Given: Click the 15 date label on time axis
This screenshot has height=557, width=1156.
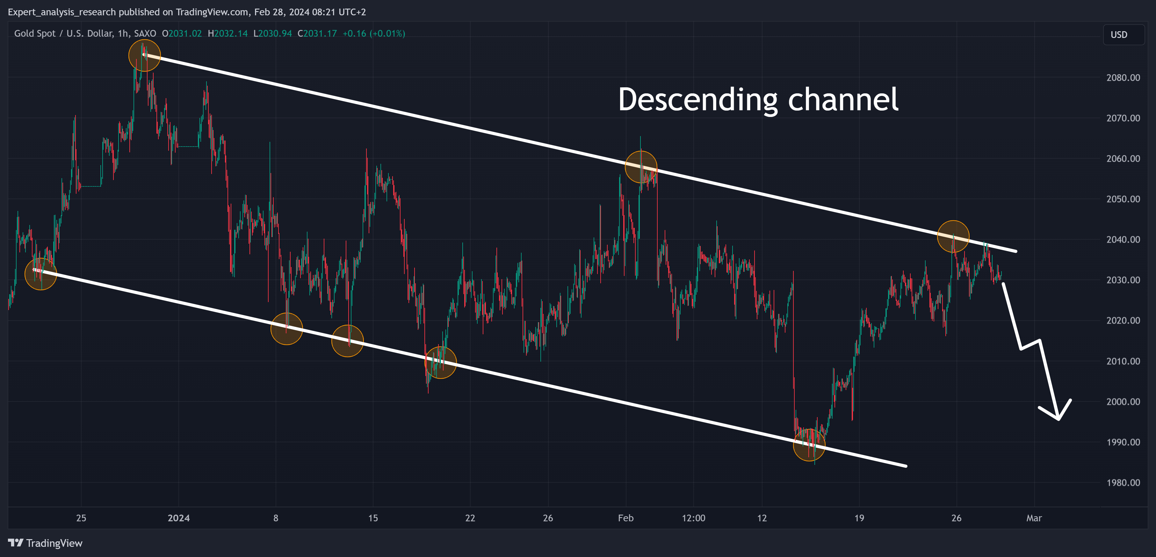Looking at the screenshot, I should (x=373, y=518).
